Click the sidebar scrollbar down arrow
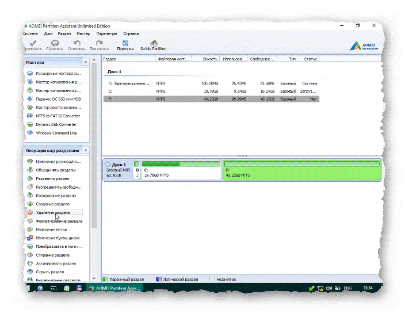Image resolution: width=405 pixels, height=313 pixels. 94,278
